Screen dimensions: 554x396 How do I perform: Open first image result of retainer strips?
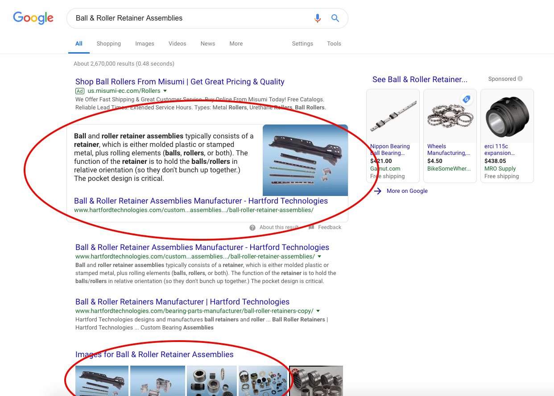(102, 380)
